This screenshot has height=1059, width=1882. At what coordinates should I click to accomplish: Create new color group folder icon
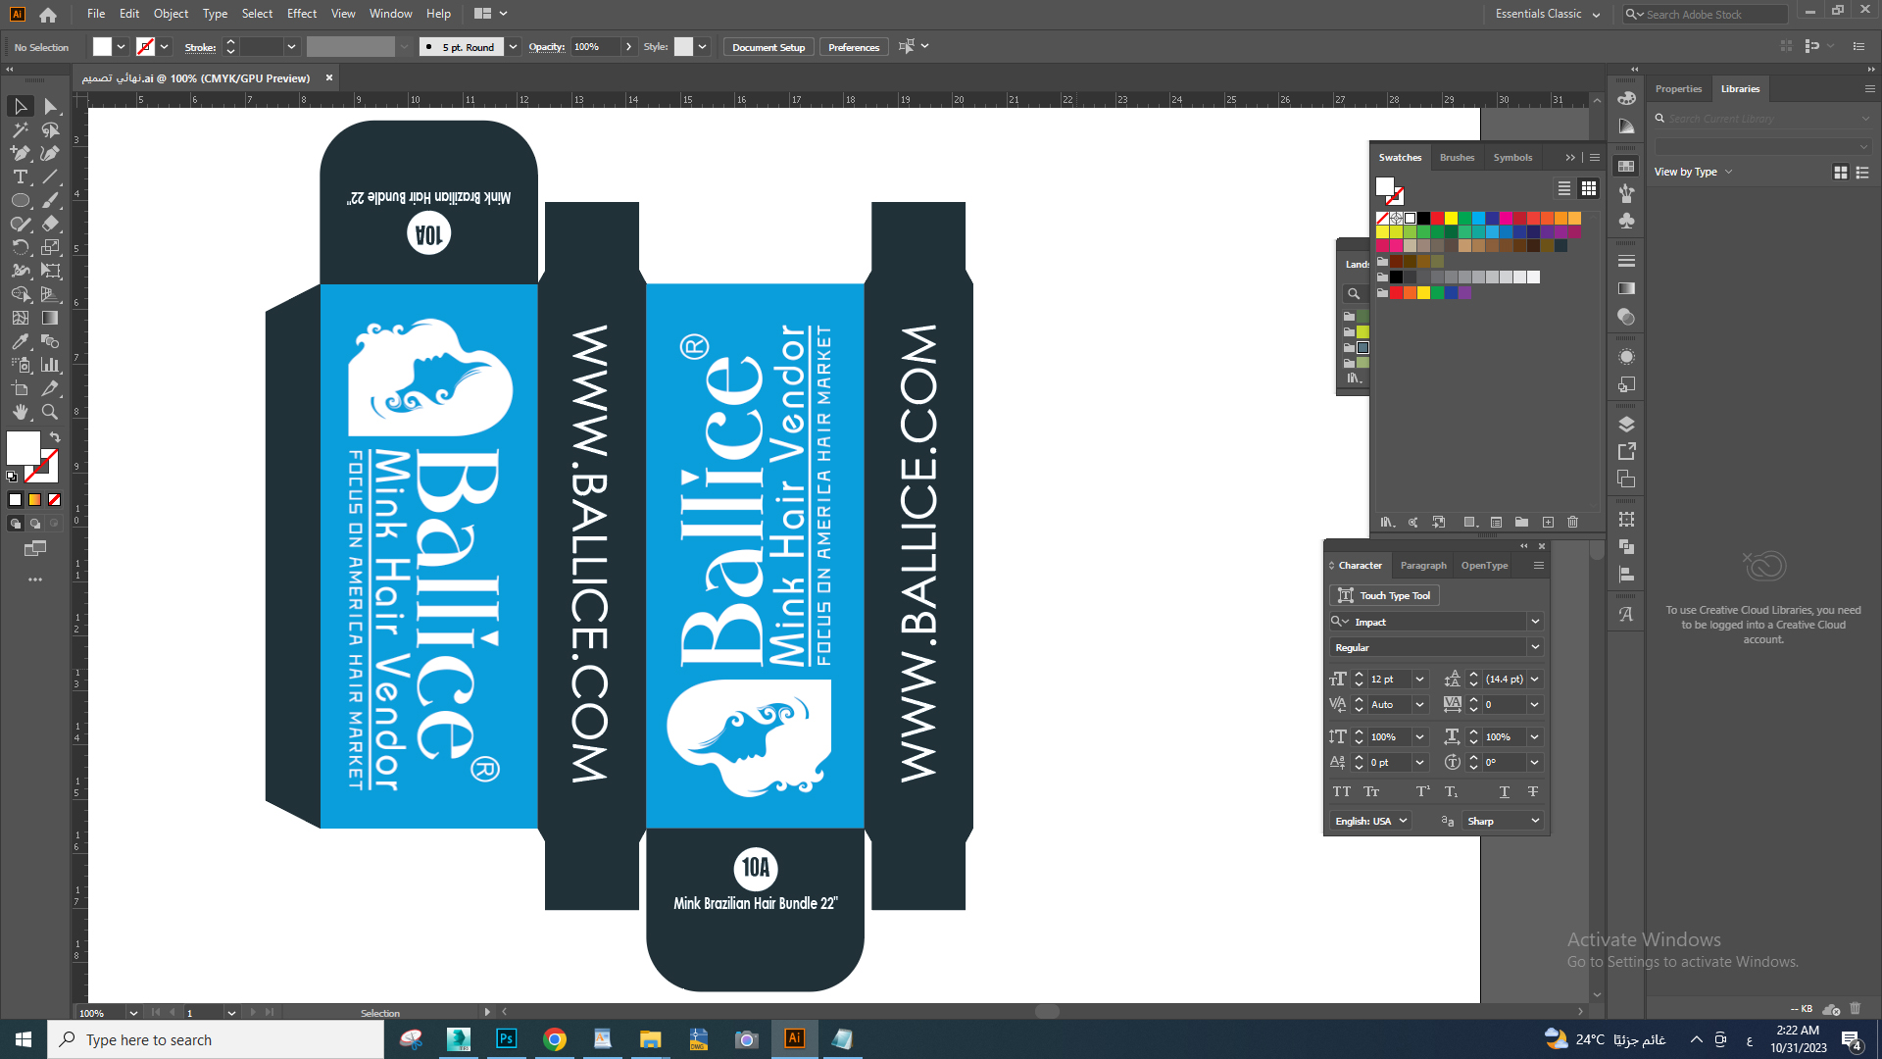click(x=1521, y=523)
